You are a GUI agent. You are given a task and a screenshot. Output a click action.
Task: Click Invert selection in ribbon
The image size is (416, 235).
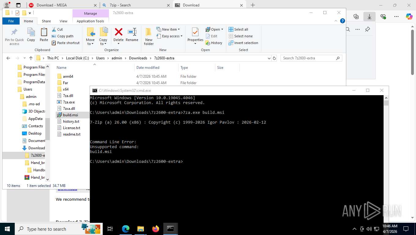pyautogui.click(x=243, y=43)
